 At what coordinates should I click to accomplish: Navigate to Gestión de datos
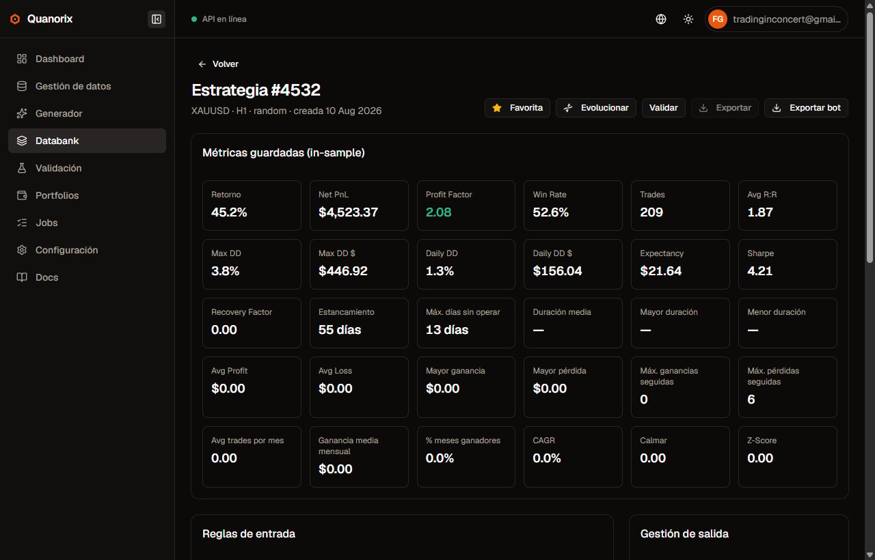coord(87,86)
